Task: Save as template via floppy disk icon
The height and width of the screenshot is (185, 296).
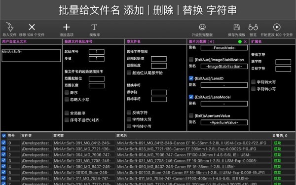Action: (x=236, y=27)
